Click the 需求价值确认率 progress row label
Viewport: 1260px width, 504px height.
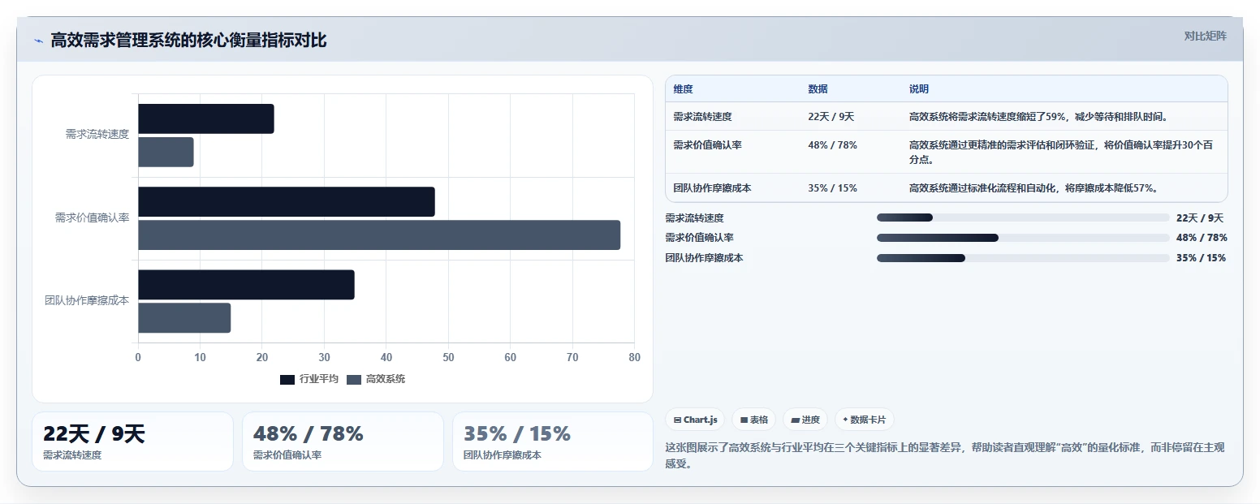pyautogui.click(x=699, y=238)
